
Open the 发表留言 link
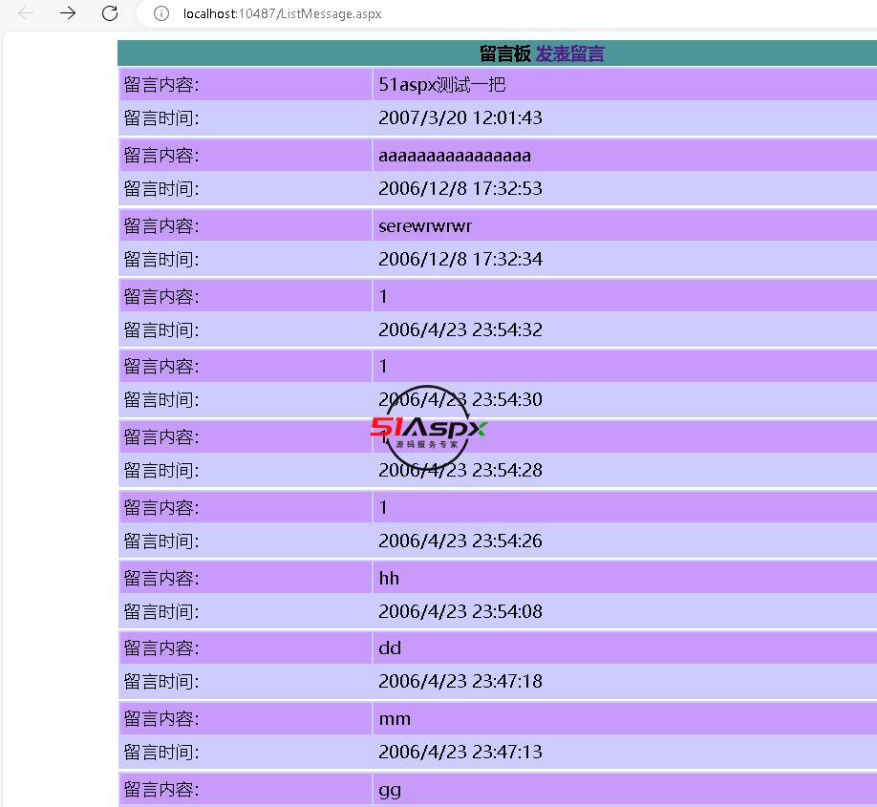tap(570, 53)
